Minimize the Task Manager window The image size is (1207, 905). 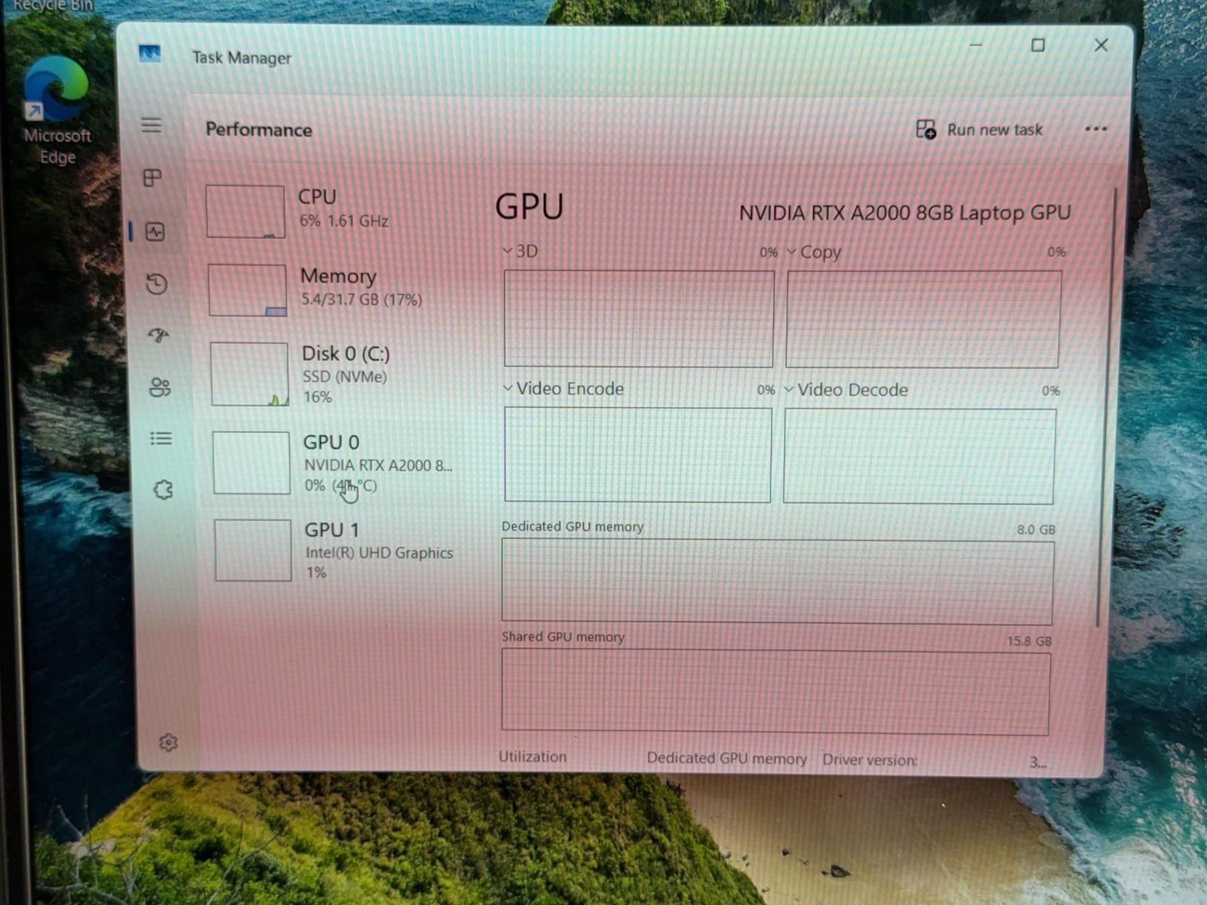click(x=976, y=44)
